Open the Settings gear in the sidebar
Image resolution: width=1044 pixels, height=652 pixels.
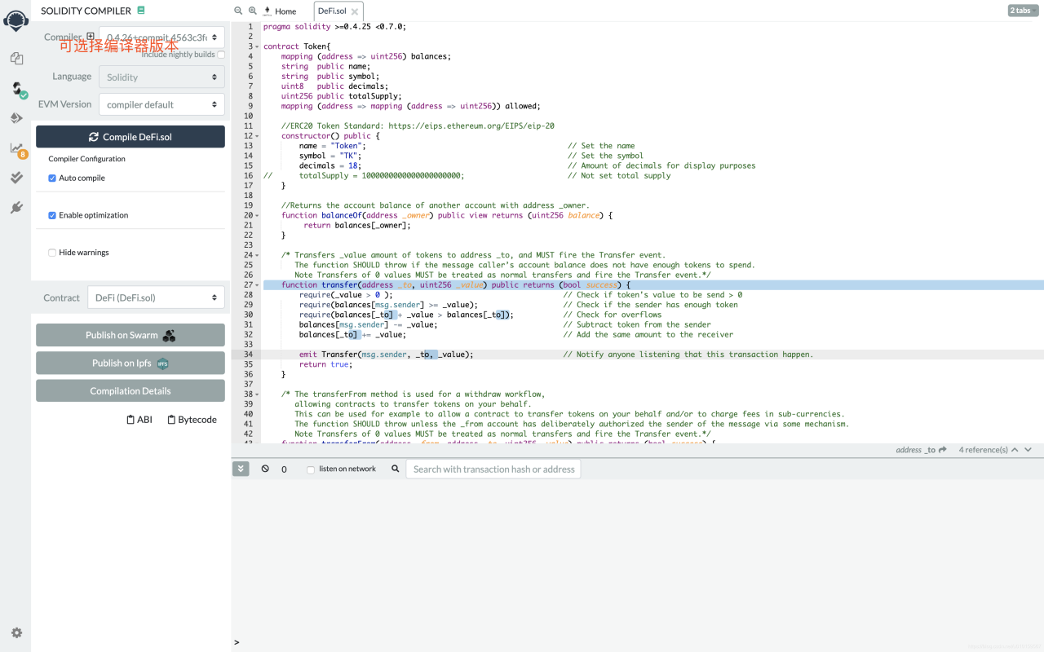(x=16, y=632)
